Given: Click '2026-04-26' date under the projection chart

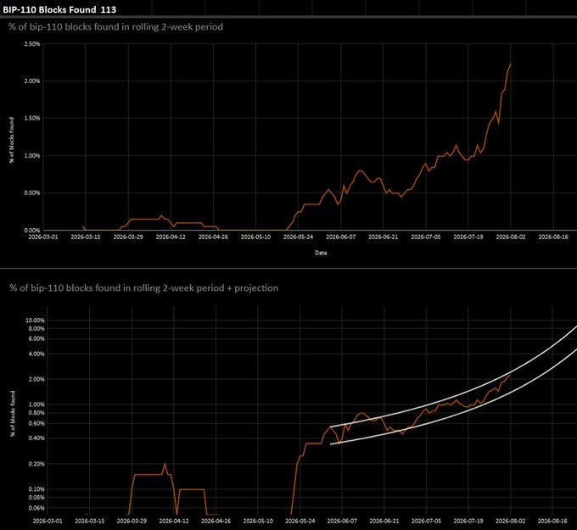Looking at the screenshot, I should pos(216,521).
